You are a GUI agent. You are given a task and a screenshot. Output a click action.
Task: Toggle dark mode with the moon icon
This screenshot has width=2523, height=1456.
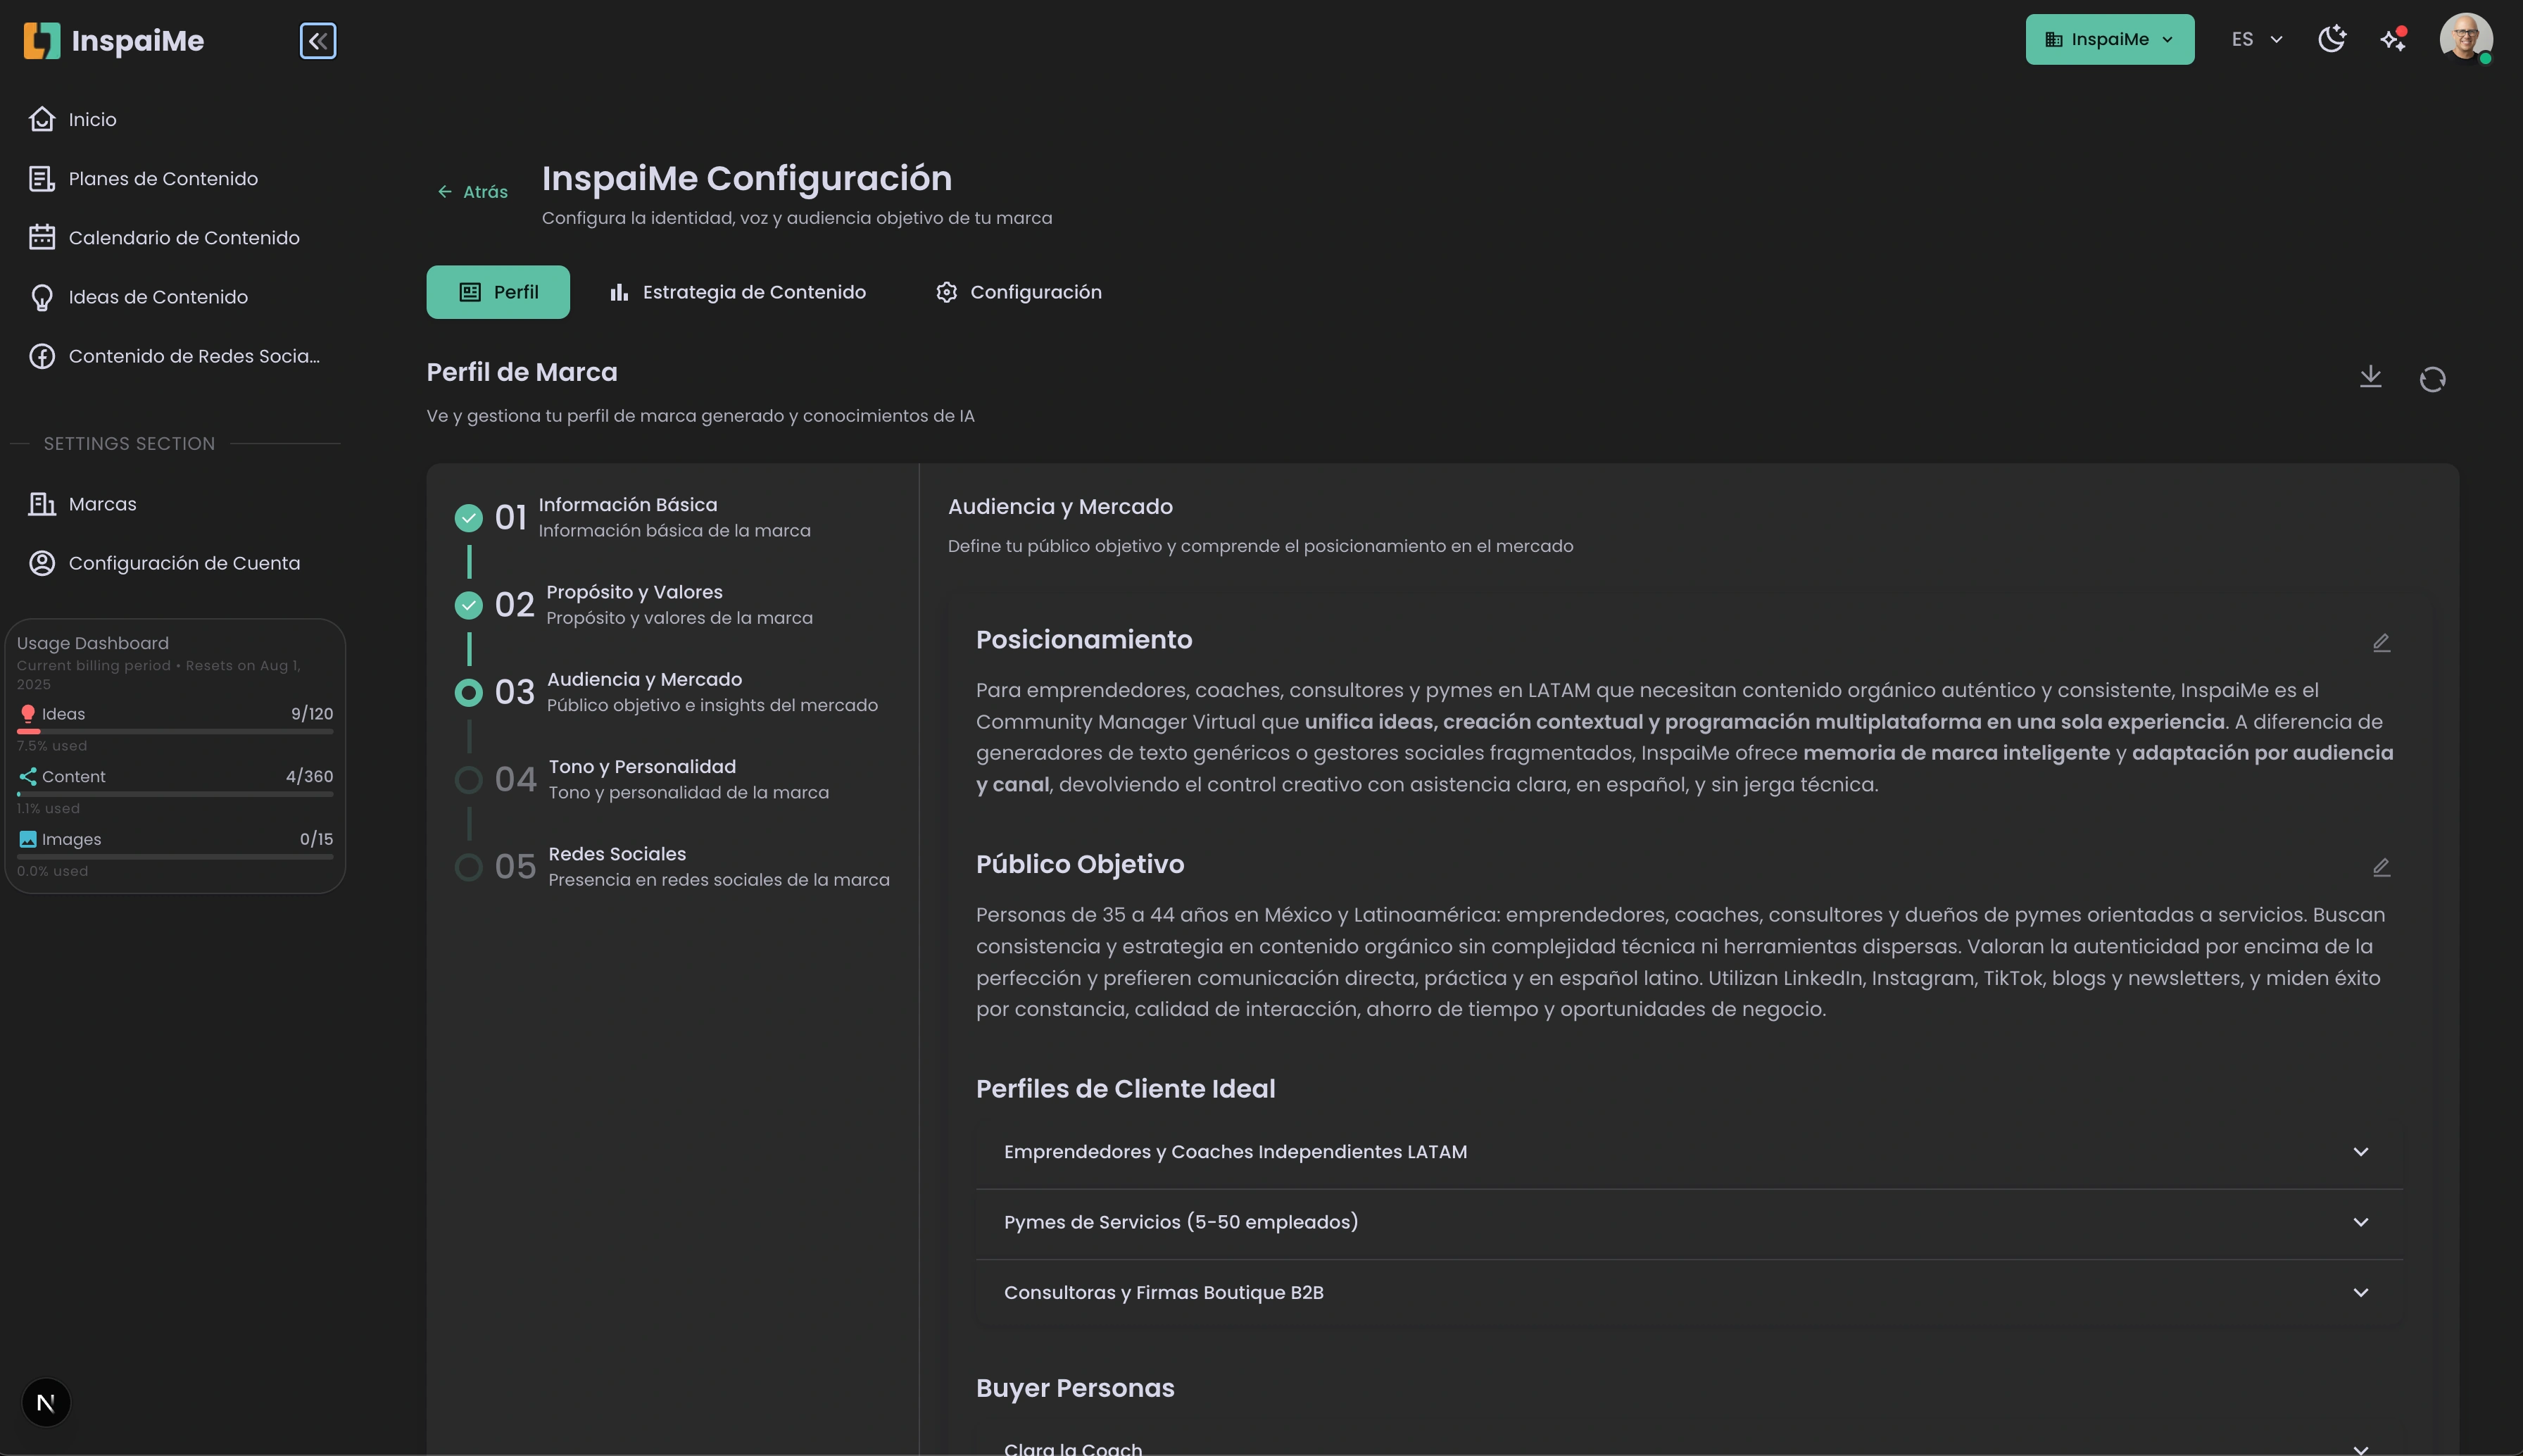[2332, 38]
